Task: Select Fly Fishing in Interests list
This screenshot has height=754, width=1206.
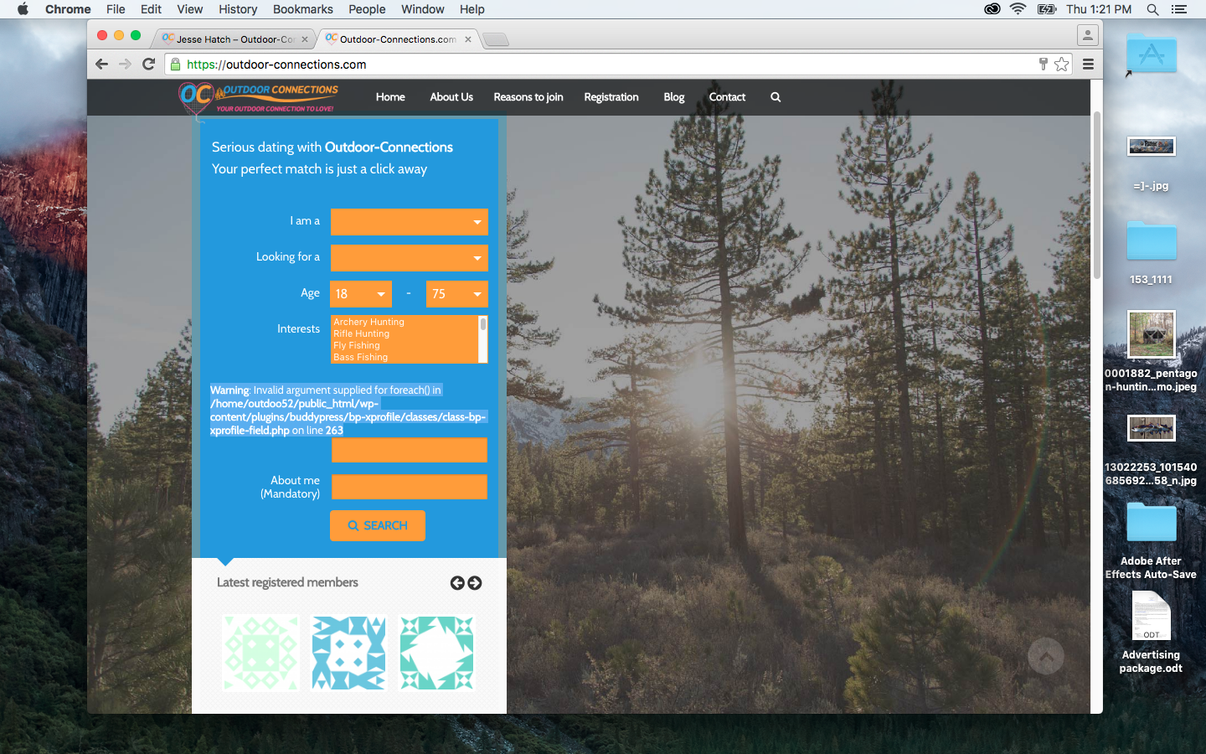Action: click(x=357, y=345)
